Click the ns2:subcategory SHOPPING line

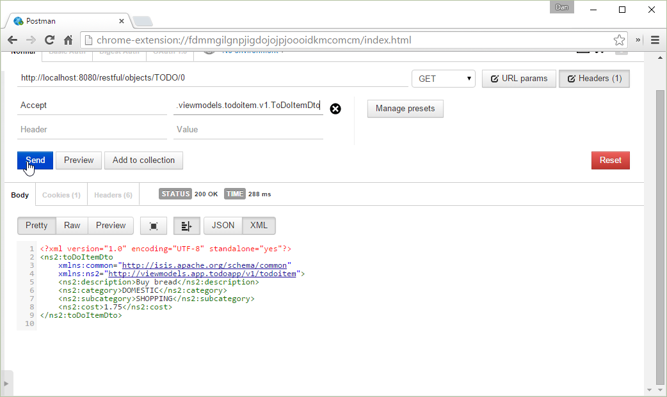tap(157, 299)
